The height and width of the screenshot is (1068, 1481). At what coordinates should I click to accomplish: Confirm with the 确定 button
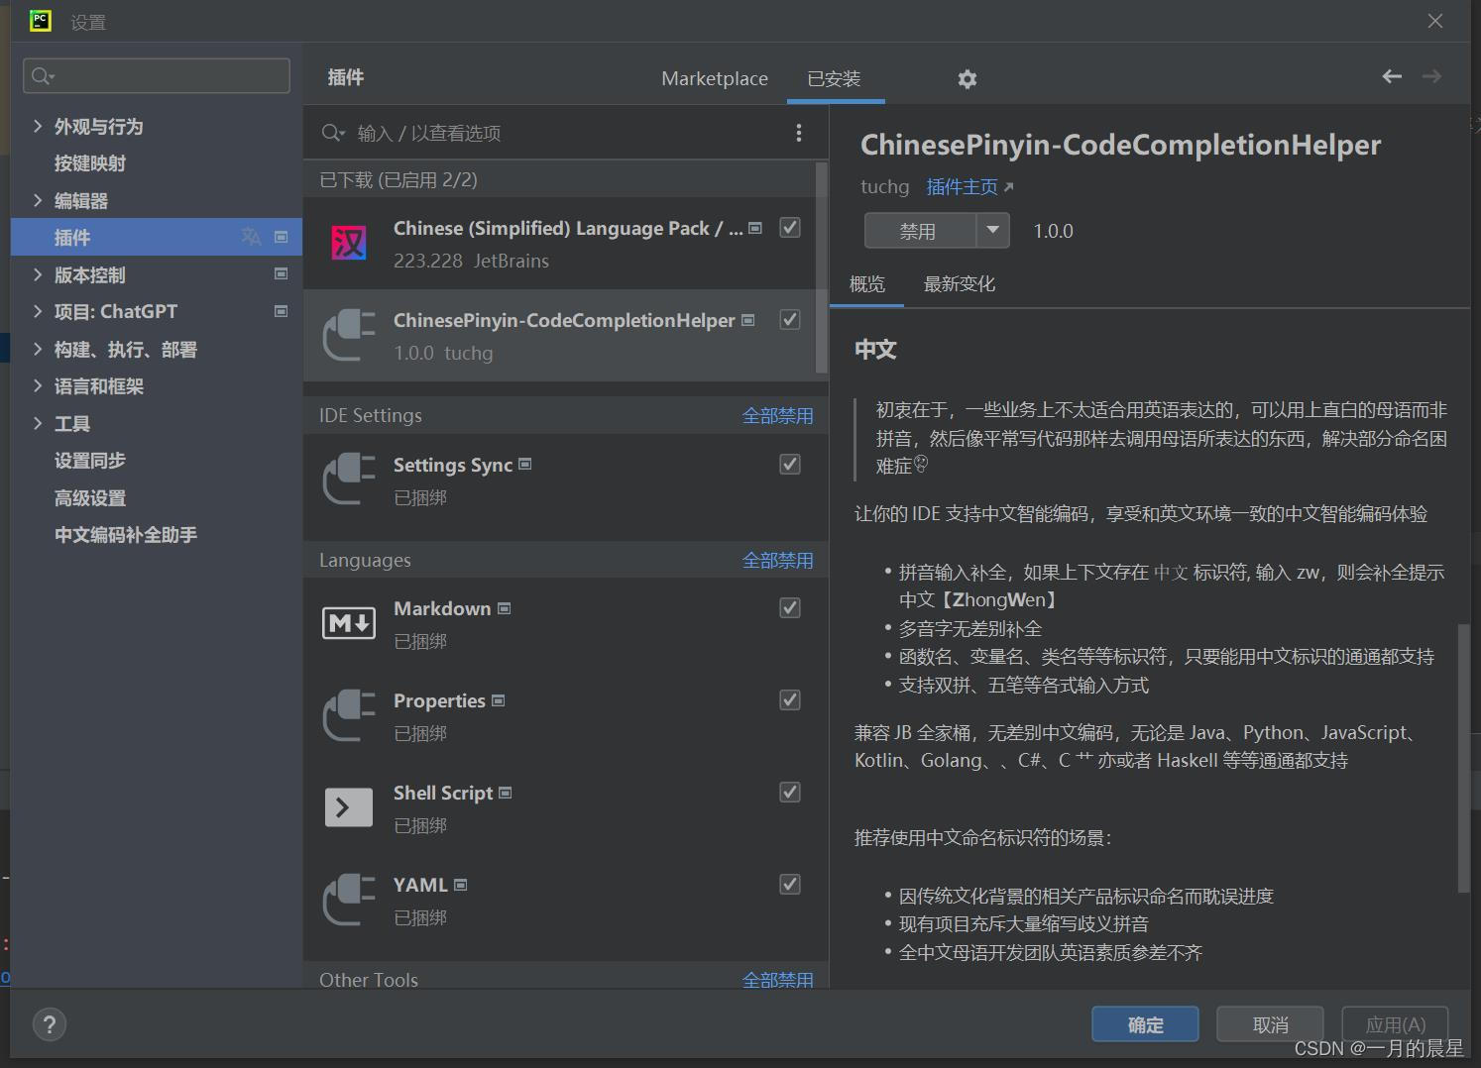[x=1145, y=1024]
